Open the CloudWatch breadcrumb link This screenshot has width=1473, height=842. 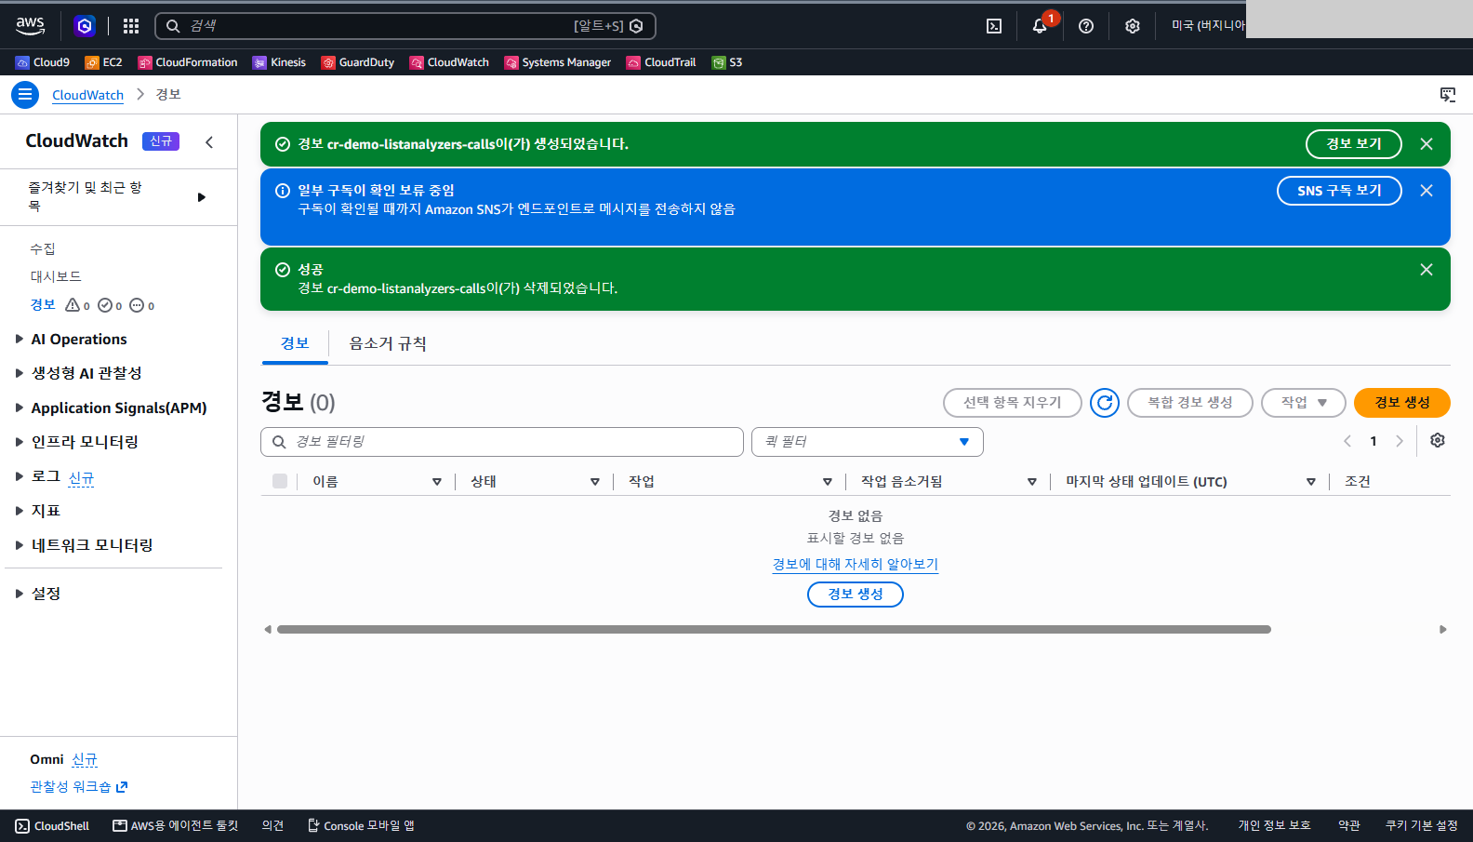87,95
